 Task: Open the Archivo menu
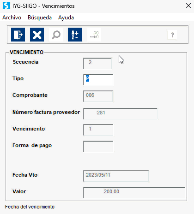(12, 18)
